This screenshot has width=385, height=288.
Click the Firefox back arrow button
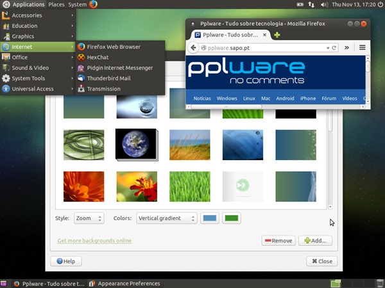[194, 47]
